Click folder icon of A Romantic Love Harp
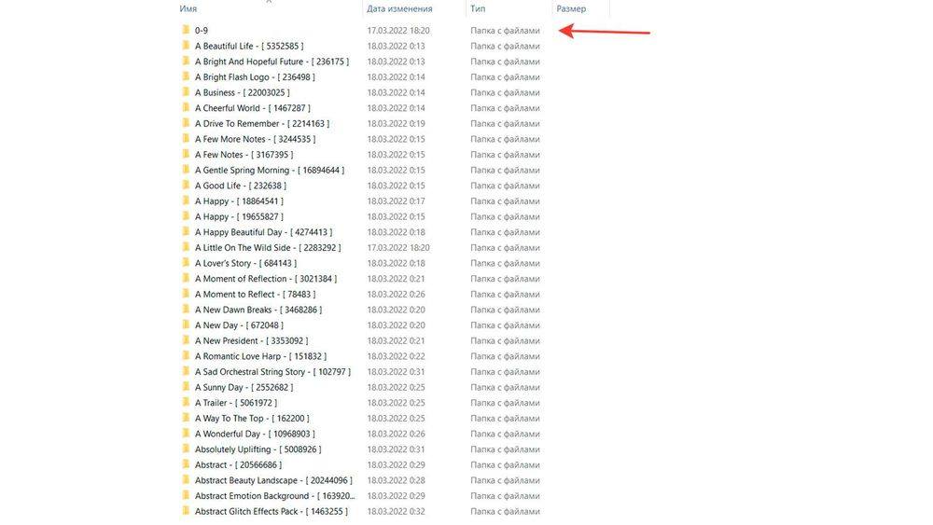 (186, 355)
